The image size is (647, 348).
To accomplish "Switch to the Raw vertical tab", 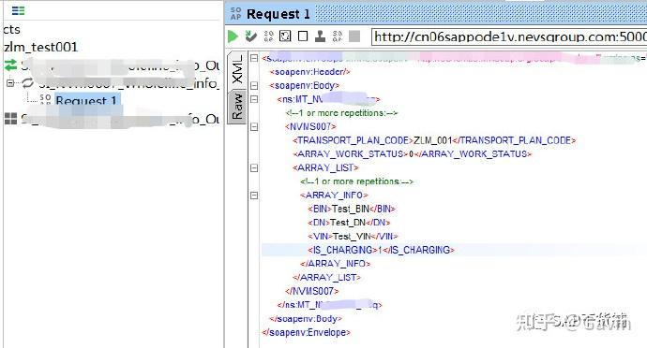I will point(237,106).
